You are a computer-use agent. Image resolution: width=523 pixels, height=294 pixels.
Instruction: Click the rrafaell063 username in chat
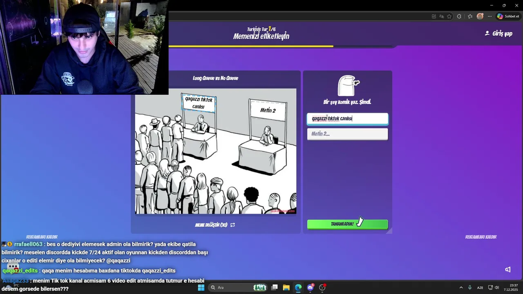pos(28,244)
